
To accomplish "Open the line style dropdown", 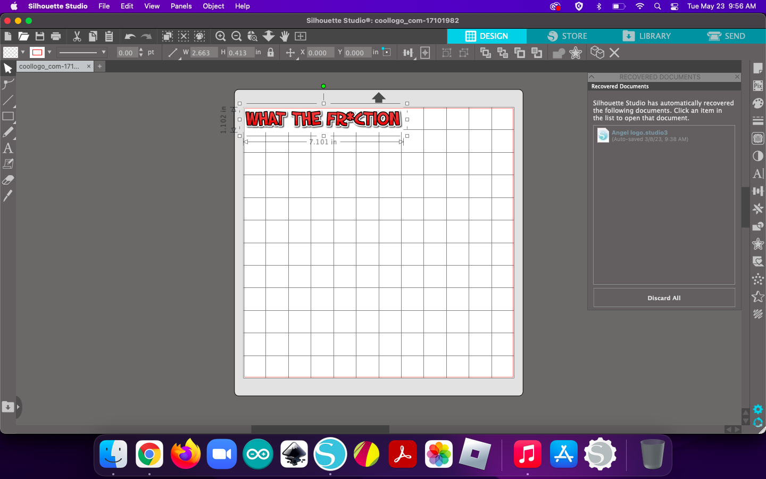I will click(82, 52).
